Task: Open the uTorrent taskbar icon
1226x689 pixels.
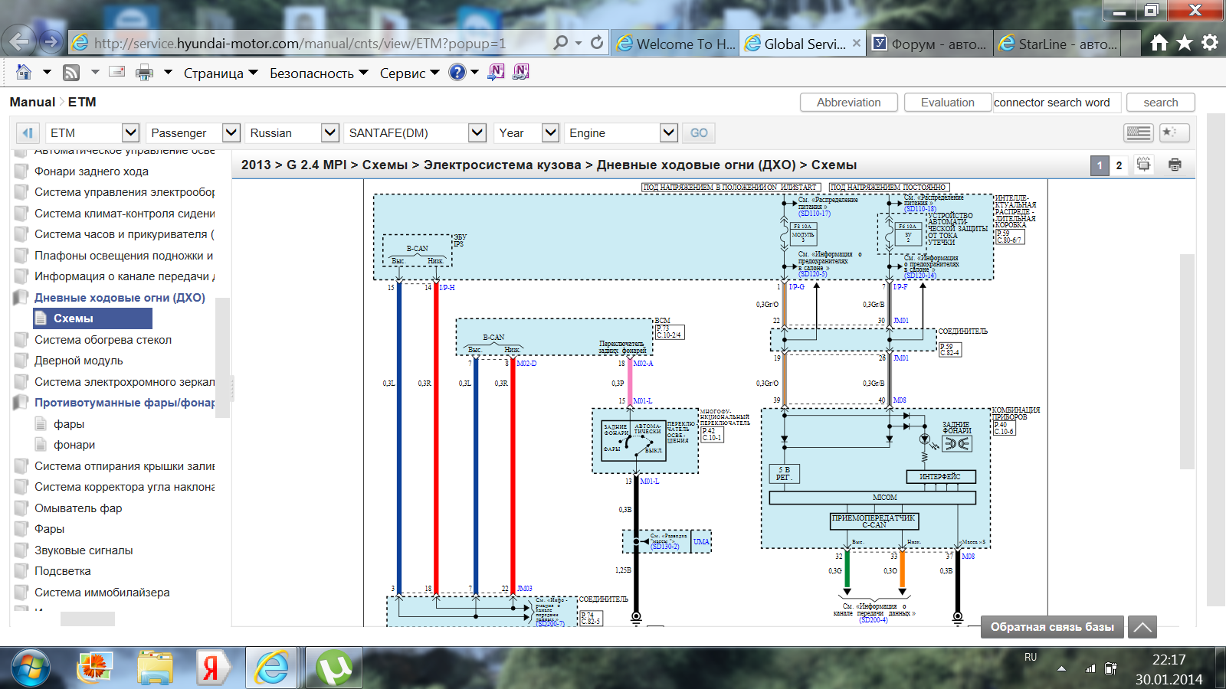Action: (x=333, y=668)
